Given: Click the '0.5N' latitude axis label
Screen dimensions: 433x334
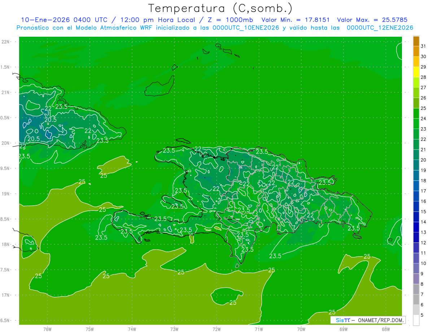Looking at the screenshot, I should tap(5, 118).
